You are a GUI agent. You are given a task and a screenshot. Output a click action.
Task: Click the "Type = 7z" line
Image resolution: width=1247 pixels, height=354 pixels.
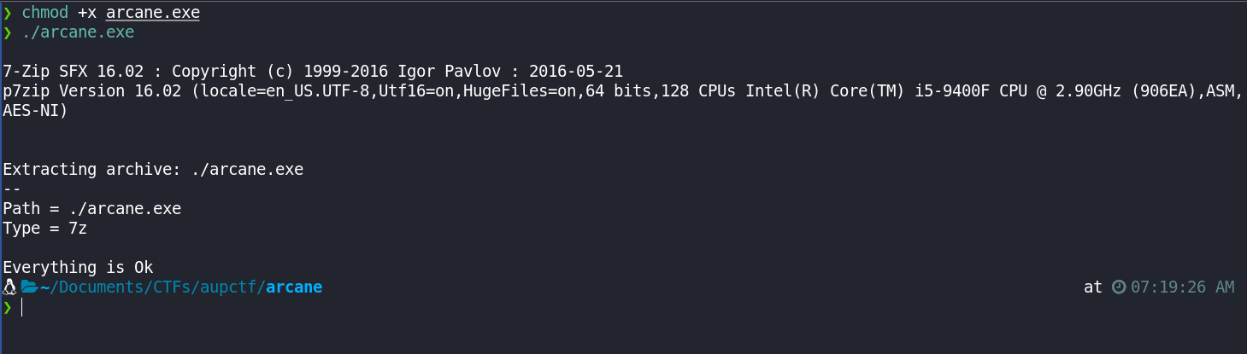click(44, 229)
